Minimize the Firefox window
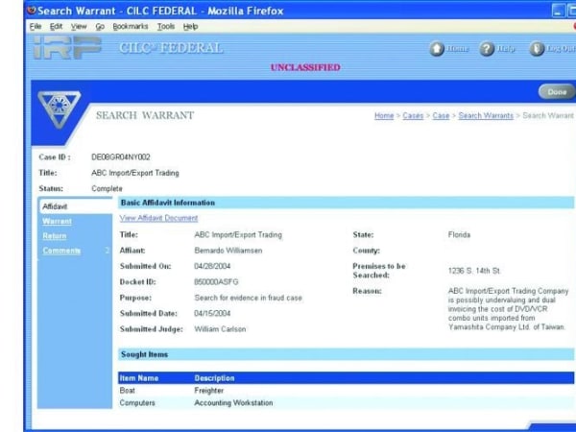Image resolution: width=576 pixels, height=432 pixels. 562,10
